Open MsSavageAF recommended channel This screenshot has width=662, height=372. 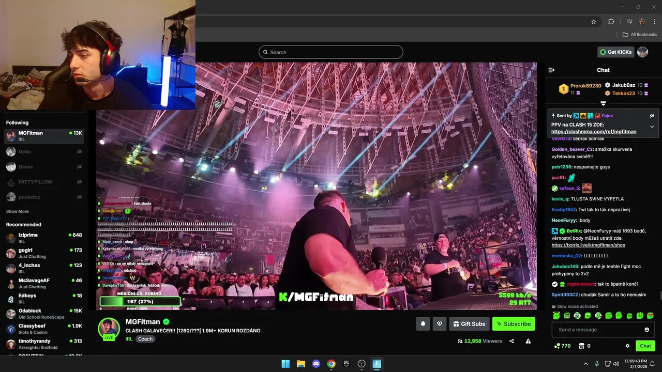coord(44,284)
